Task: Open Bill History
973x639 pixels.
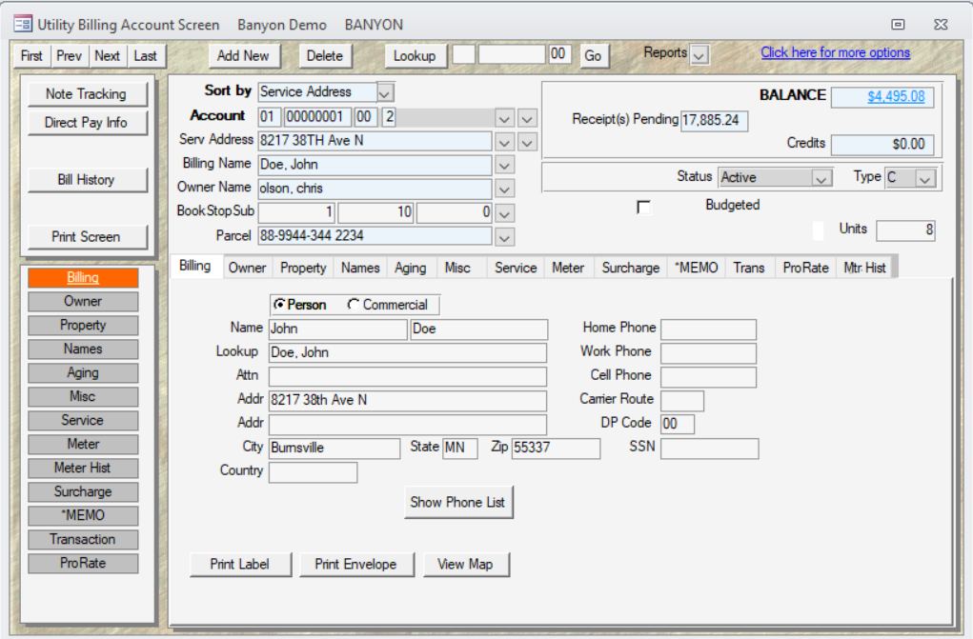Action: (x=87, y=179)
